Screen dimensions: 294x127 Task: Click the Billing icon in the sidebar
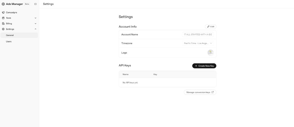(x=3, y=24)
